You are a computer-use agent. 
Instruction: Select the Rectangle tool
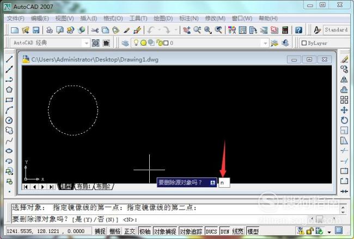pos(9,100)
